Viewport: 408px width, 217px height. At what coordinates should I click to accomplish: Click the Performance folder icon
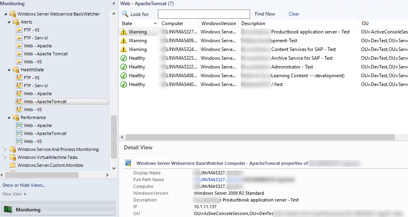(16, 117)
